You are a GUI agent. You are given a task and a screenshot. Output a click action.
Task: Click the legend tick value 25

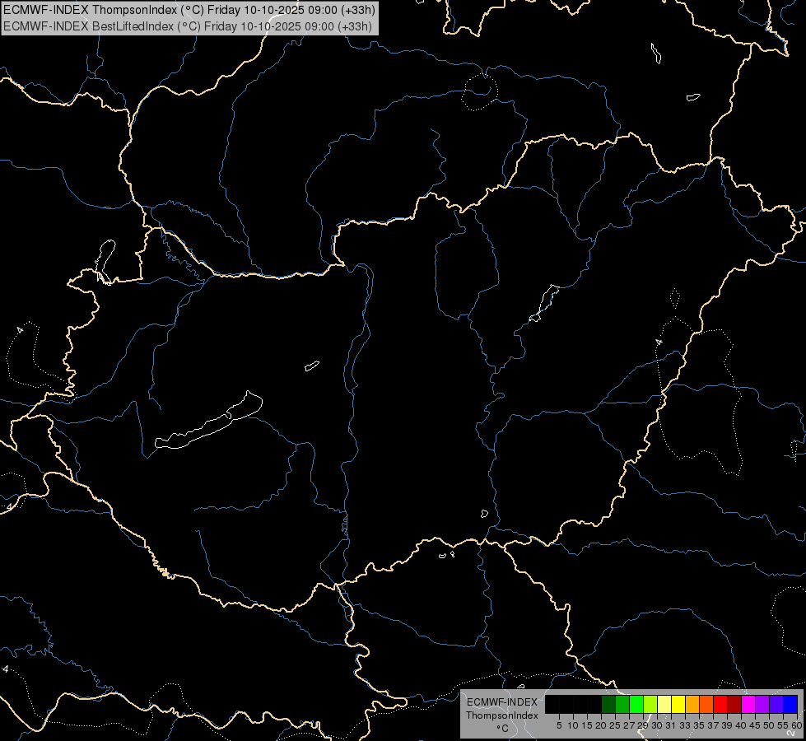tap(615, 725)
